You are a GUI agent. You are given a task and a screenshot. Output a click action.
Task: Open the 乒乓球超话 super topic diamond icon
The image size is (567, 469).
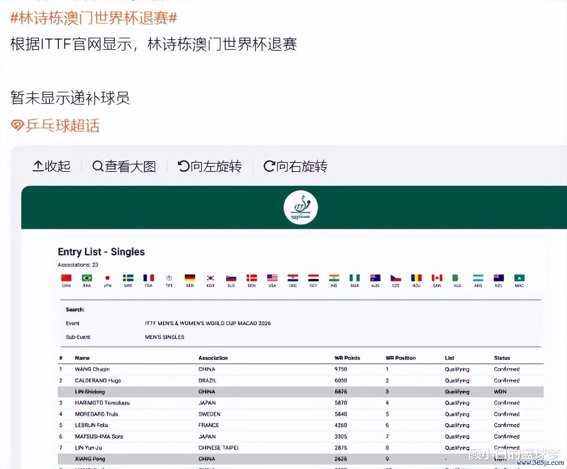(17, 125)
